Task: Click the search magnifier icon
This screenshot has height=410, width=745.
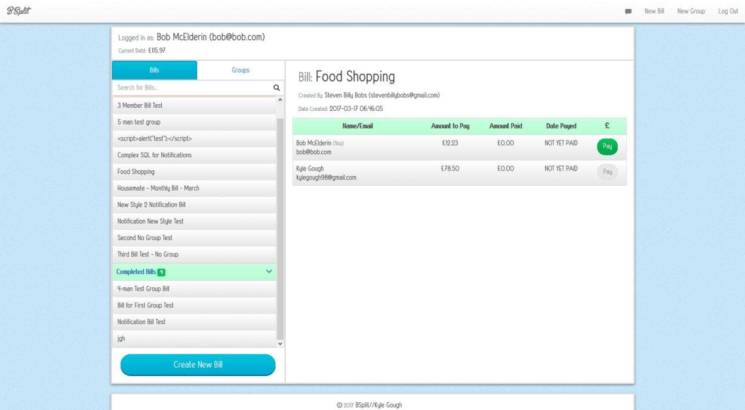Action: [276, 88]
